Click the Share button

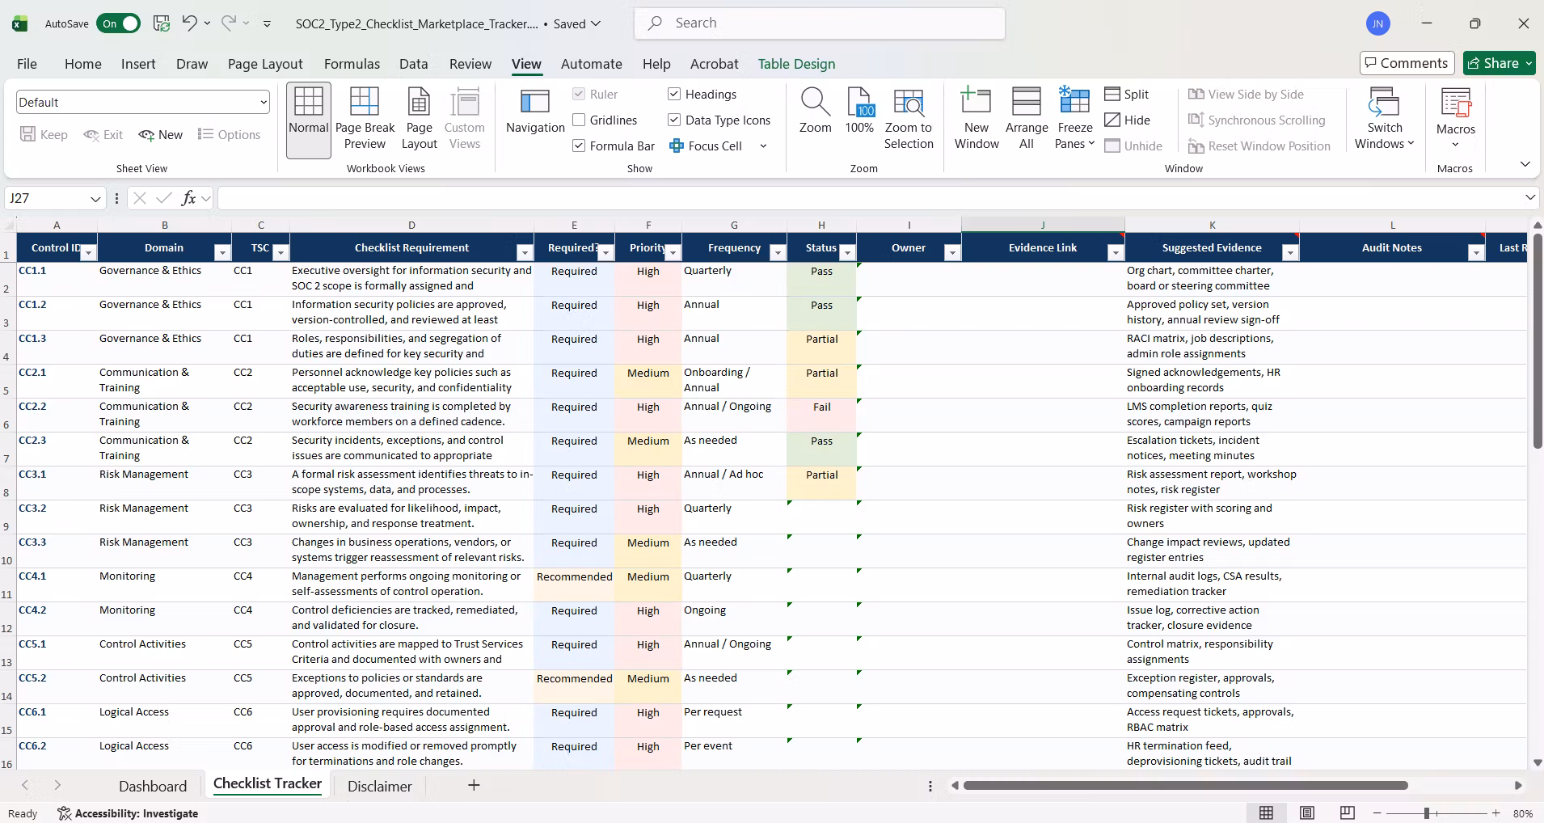[x=1499, y=63]
